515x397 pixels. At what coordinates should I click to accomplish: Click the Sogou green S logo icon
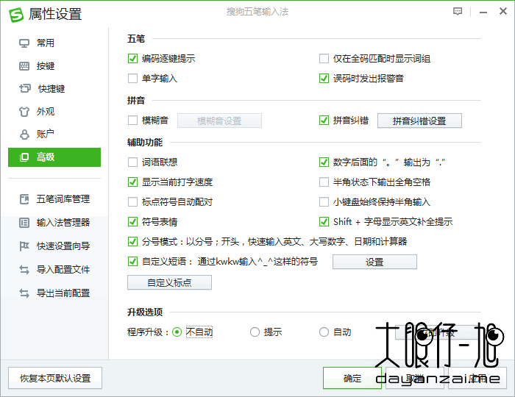click(16, 15)
